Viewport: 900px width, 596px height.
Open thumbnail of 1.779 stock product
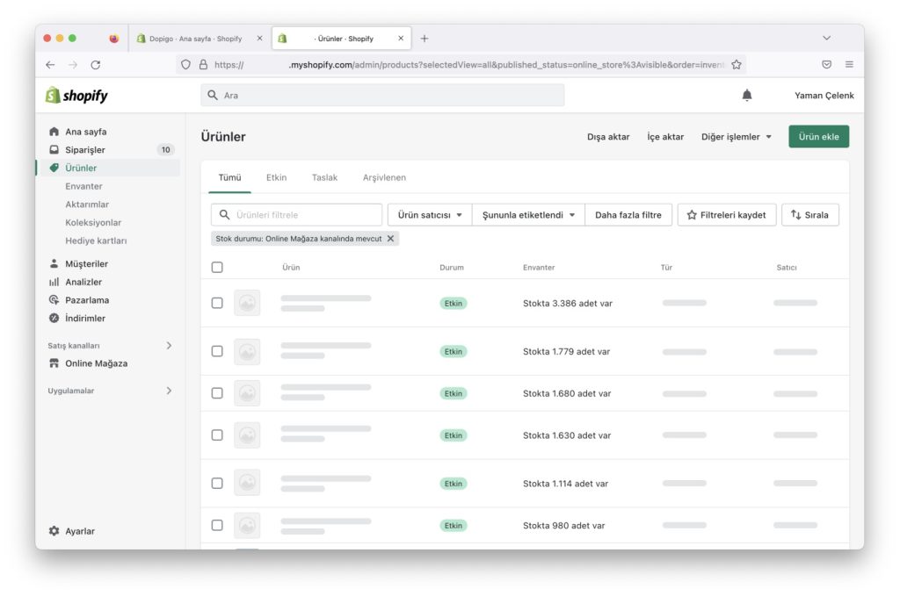pyautogui.click(x=247, y=351)
